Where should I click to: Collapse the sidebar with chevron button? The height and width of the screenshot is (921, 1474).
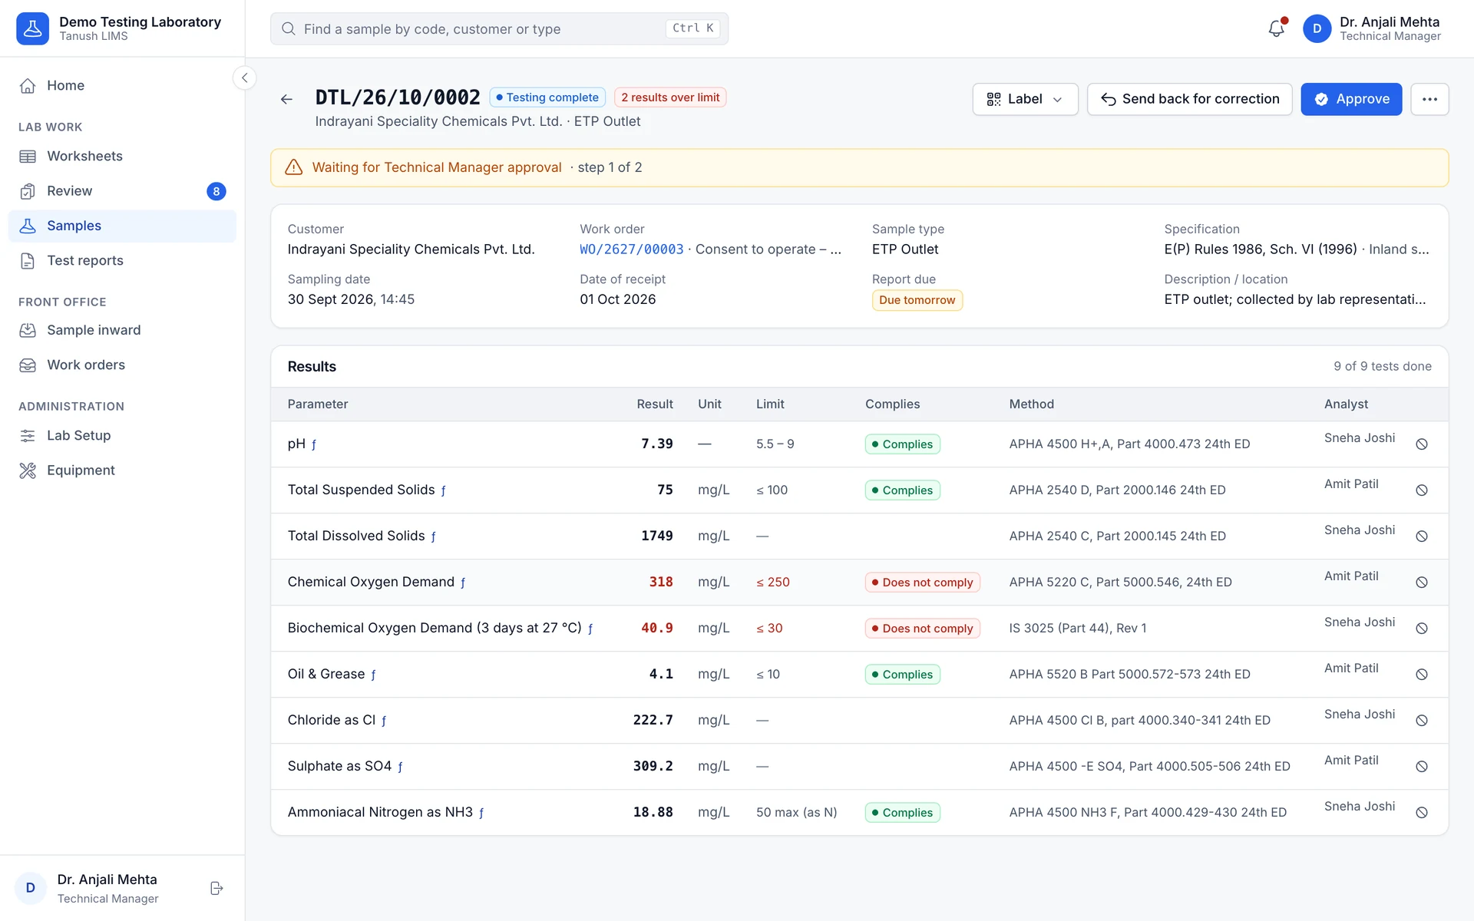(244, 78)
